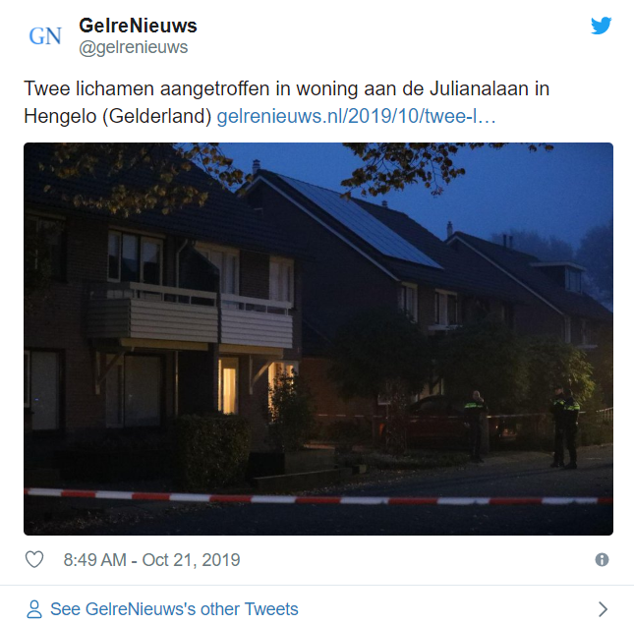The width and height of the screenshot is (634, 625).
Task: Click the 8:49 AM time text
Action: [94, 560]
